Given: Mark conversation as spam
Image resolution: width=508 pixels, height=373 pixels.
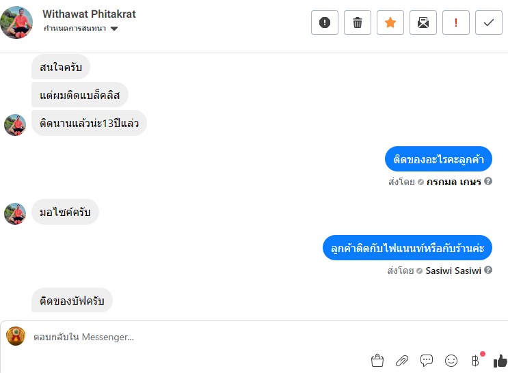Looking at the screenshot, I should tap(325, 23).
